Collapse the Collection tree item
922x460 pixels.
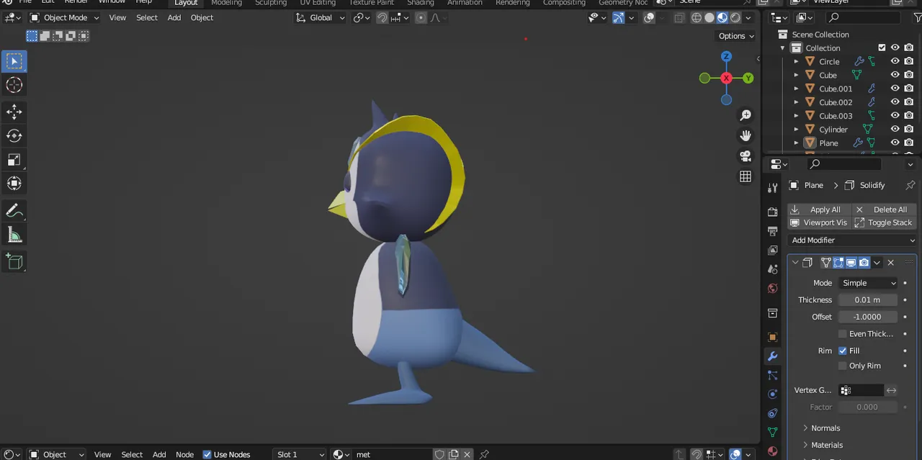(x=783, y=48)
